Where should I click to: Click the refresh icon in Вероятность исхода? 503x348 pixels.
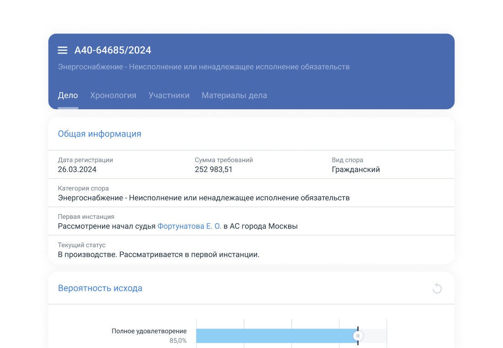coord(437,288)
